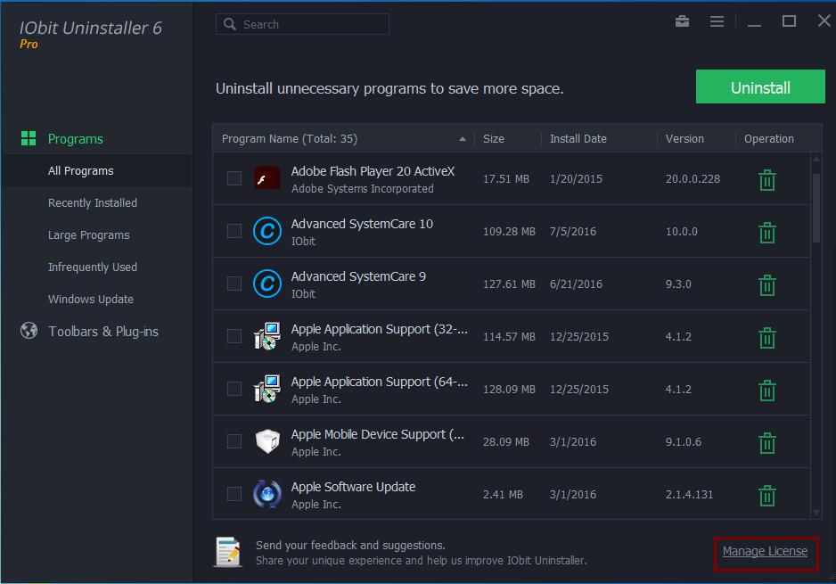Viewport: 836px width, 584px height.
Task: Click the version value 20.0.0.228
Action: pyautogui.click(x=693, y=179)
